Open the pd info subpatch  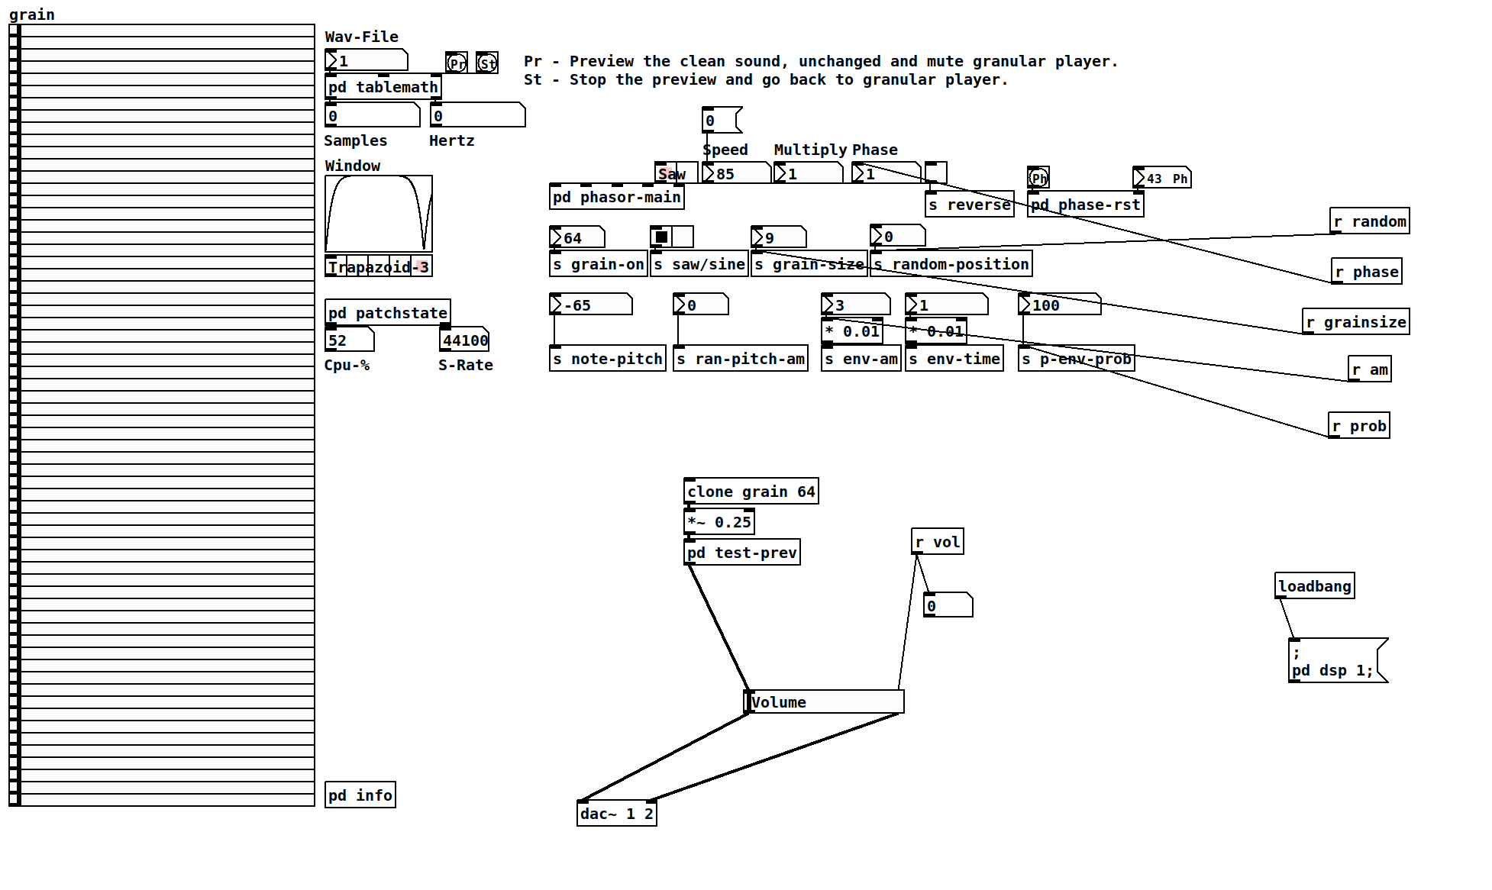[360, 795]
